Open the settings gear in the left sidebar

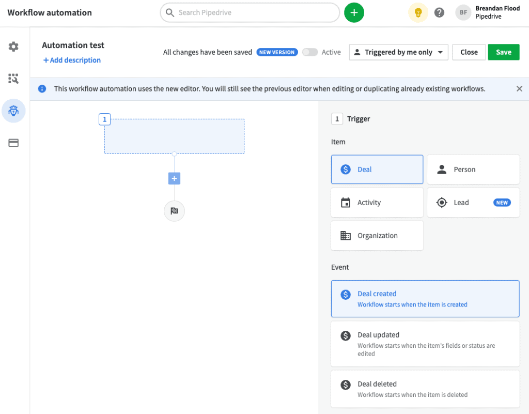[x=13, y=46]
